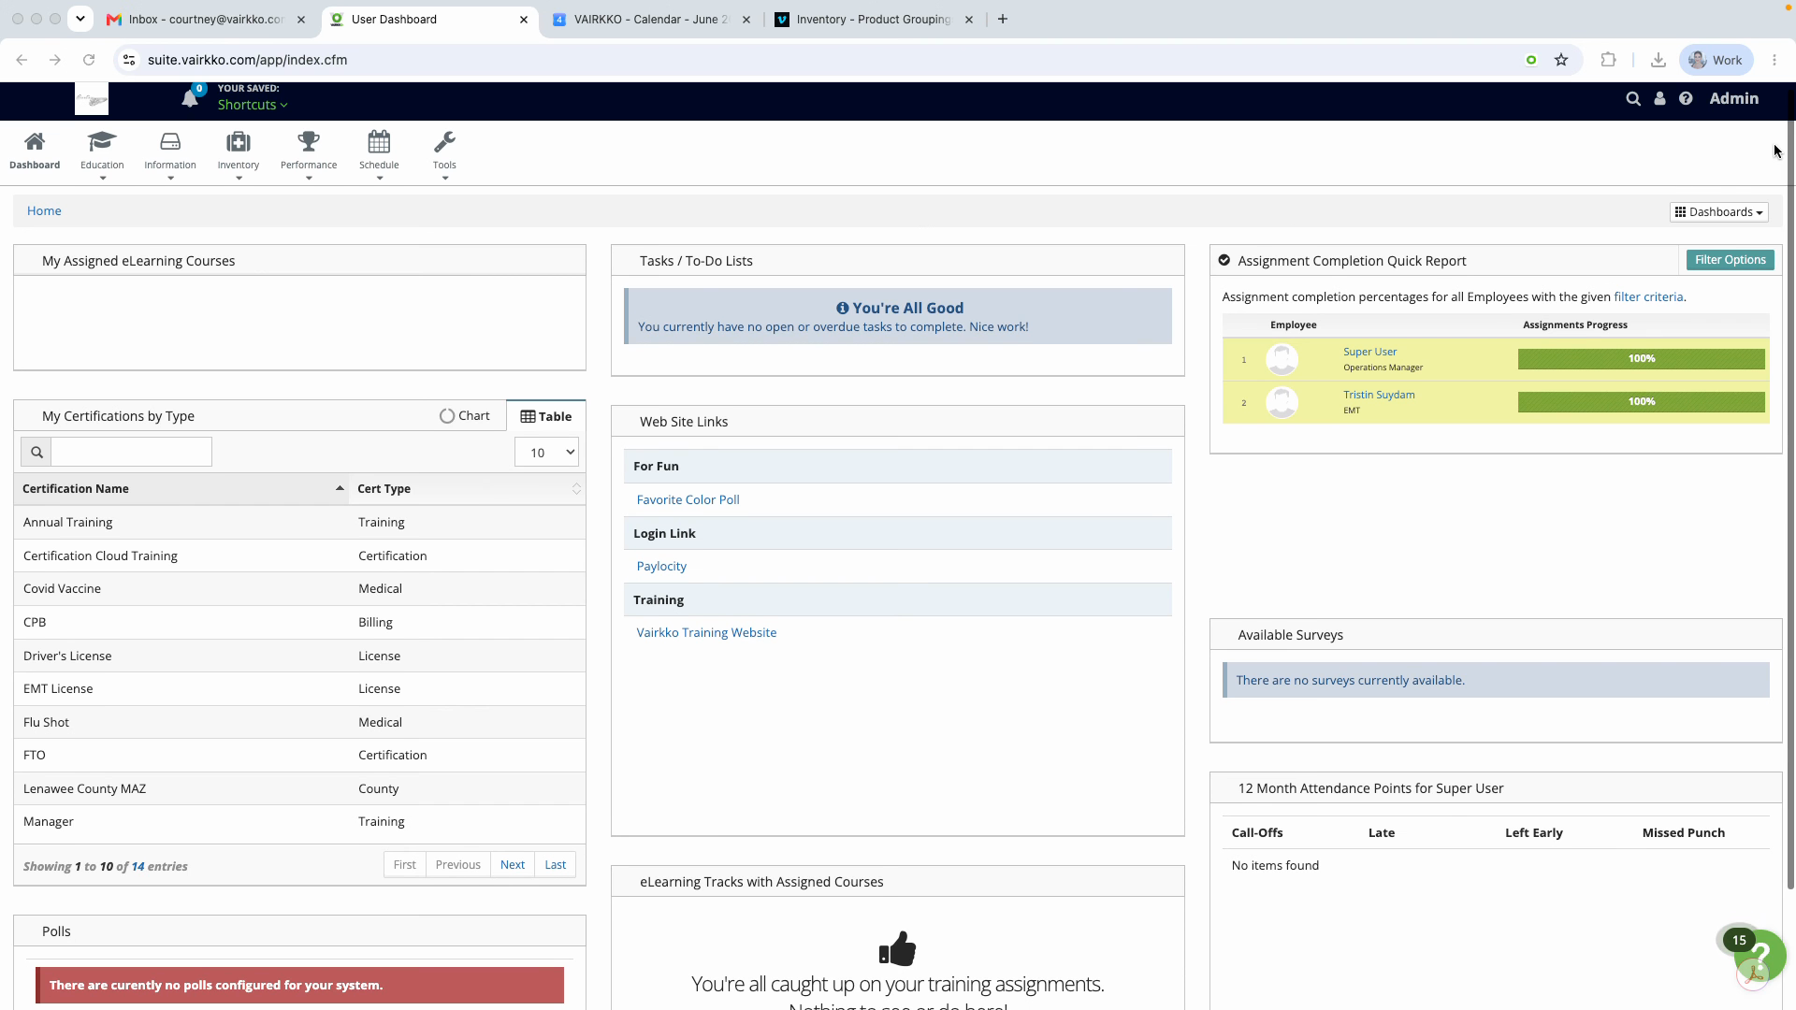Click the site information icon in address bar
Screen dimensions: 1796x1010
(x=130, y=60)
